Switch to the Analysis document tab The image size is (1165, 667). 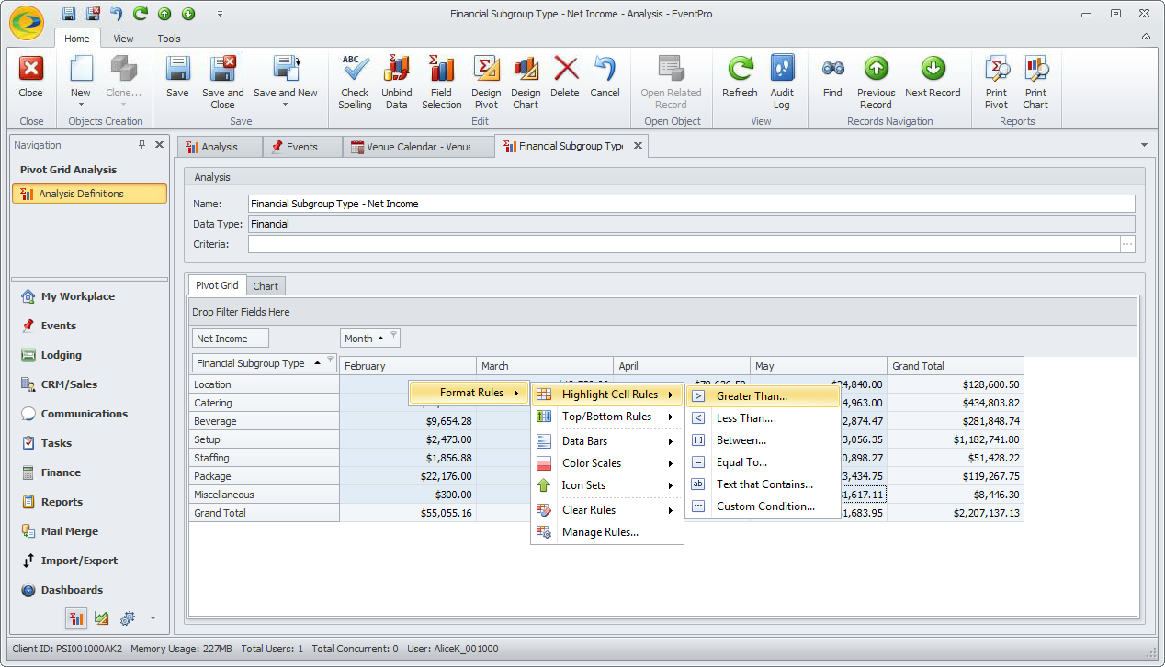tap(220, 147)
